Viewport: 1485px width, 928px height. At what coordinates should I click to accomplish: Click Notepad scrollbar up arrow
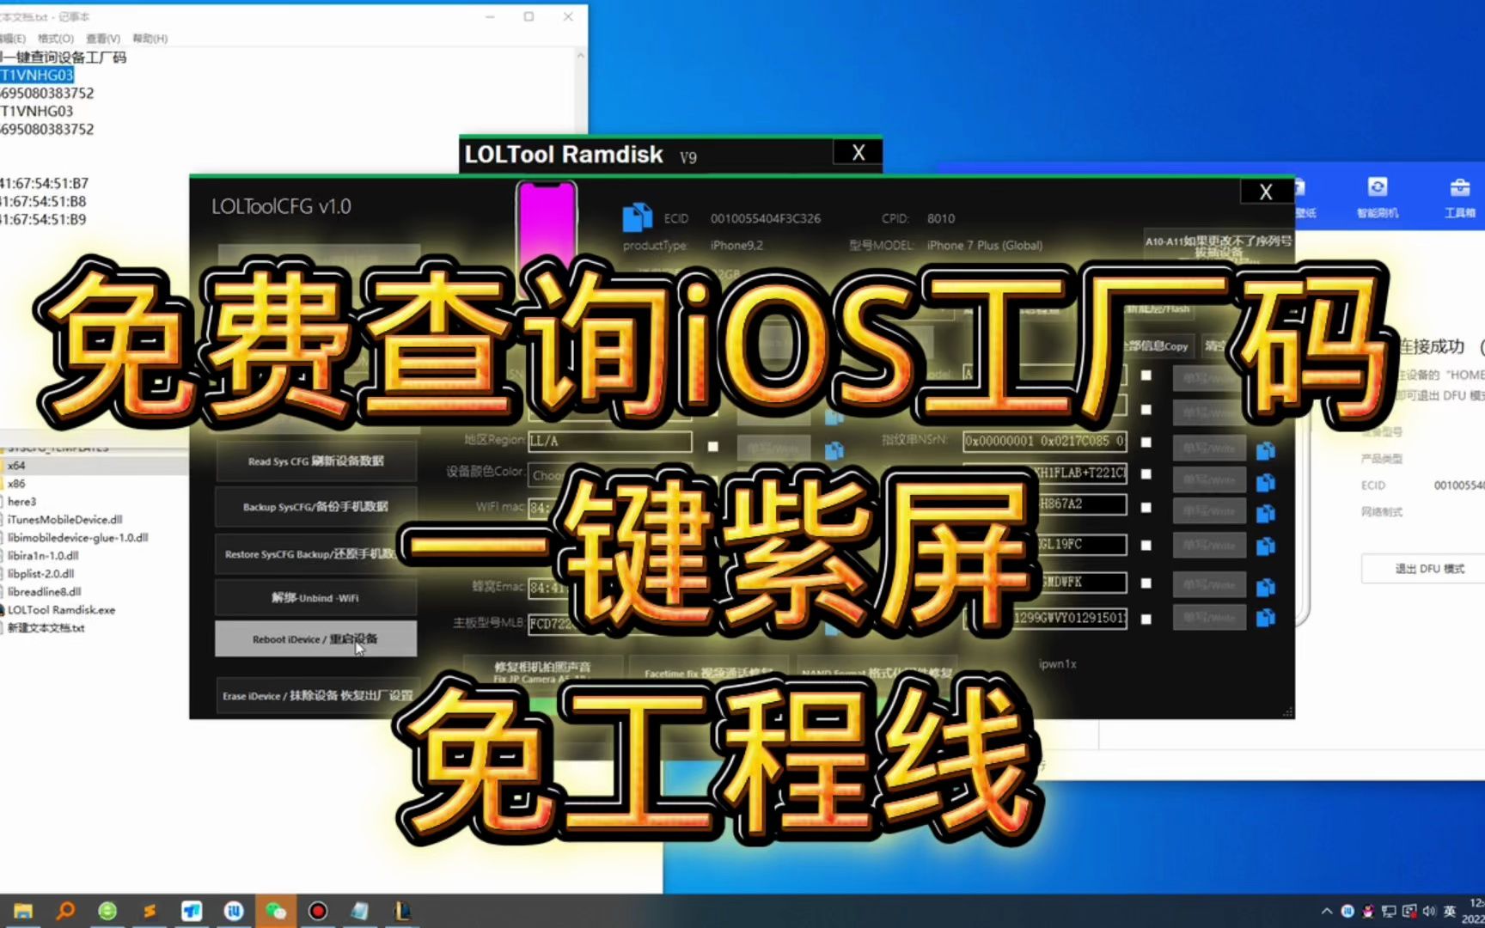tap(581, 57)
